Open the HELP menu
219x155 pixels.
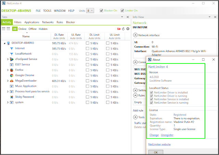pos(71,11)
